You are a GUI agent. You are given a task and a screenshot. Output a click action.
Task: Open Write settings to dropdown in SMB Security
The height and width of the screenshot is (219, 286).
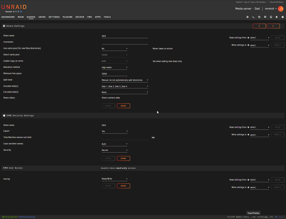tap(260, 135)
